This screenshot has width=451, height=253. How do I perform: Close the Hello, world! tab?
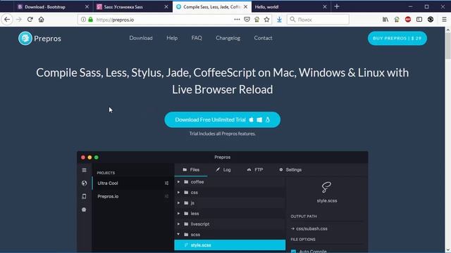[x=325, y=6]
